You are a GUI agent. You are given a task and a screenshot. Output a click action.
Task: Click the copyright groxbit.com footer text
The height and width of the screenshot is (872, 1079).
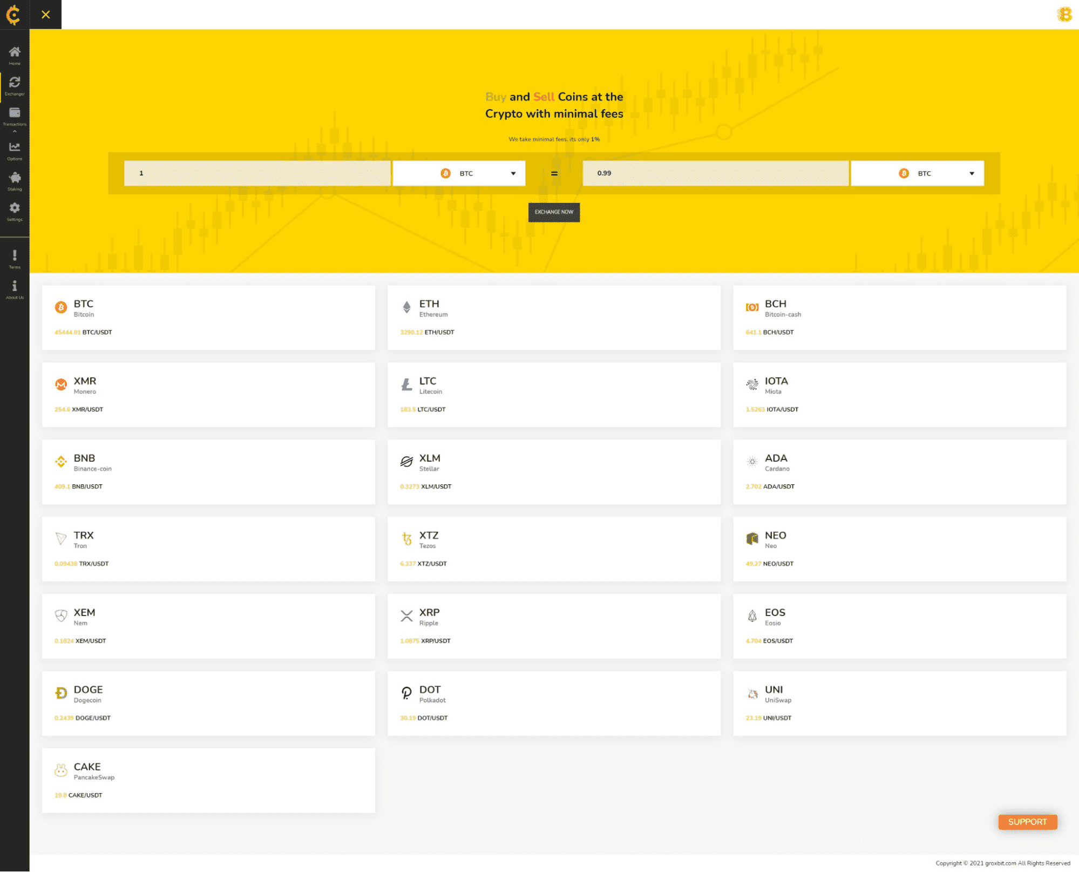pos(1002,863)
